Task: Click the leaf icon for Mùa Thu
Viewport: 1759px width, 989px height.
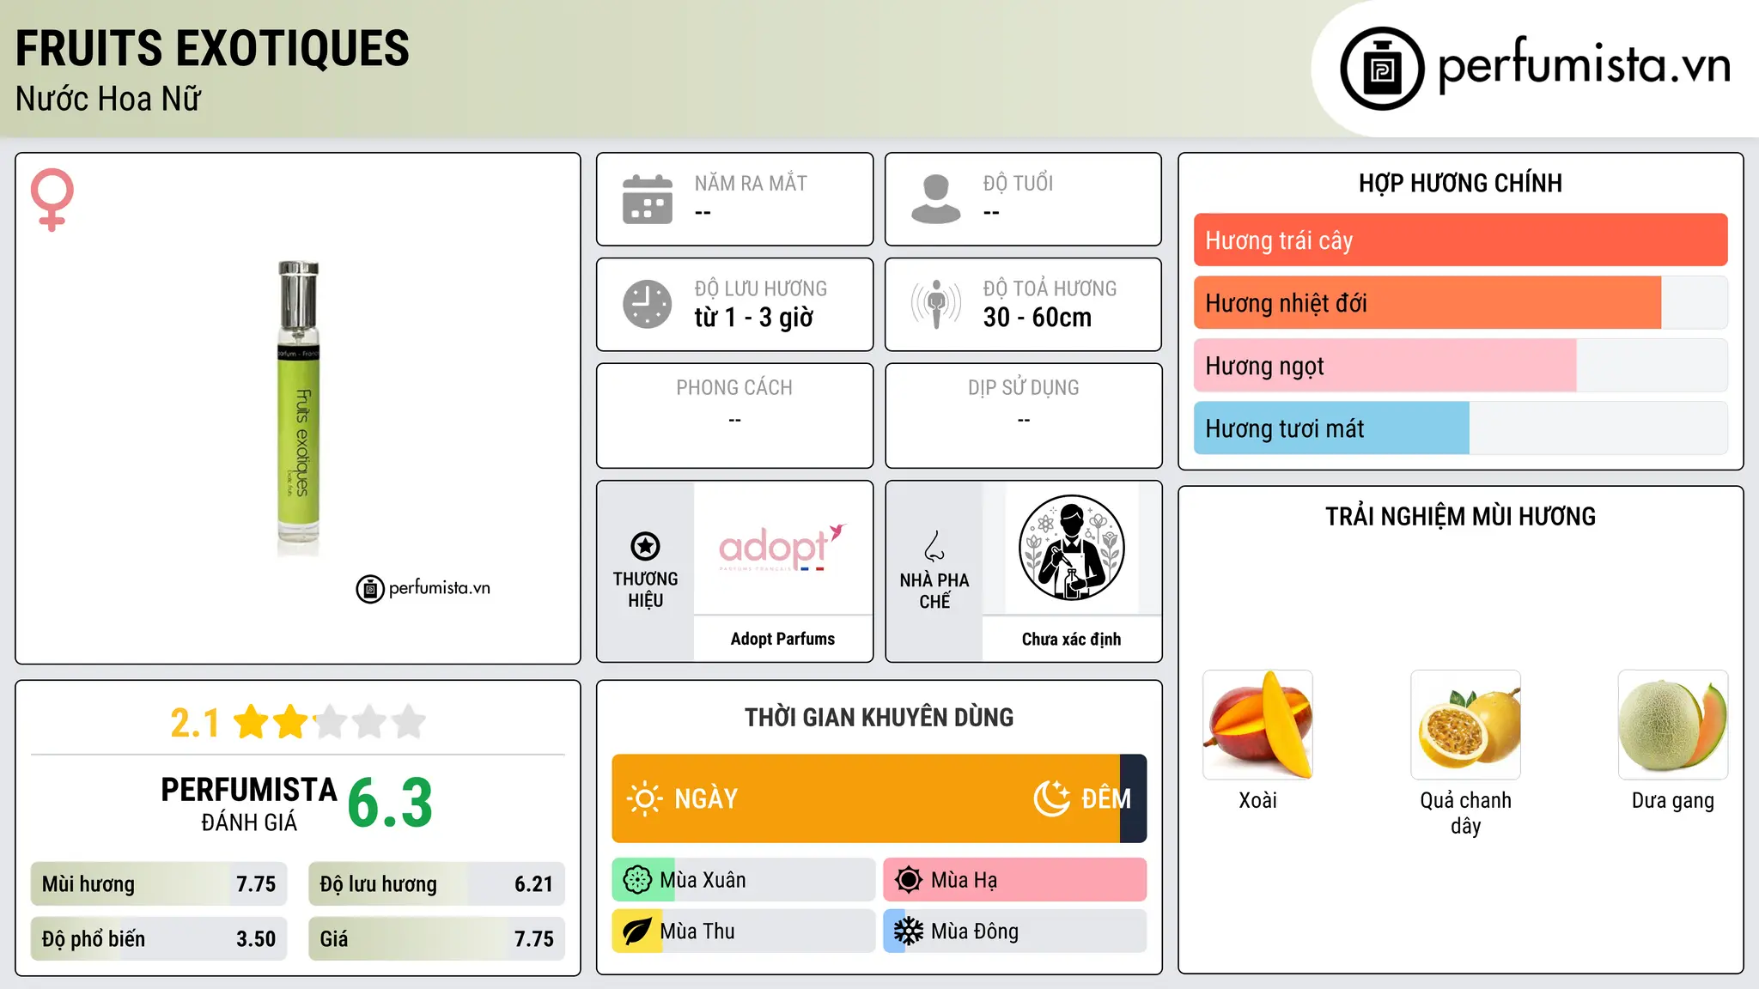Action: coord(637,931)
